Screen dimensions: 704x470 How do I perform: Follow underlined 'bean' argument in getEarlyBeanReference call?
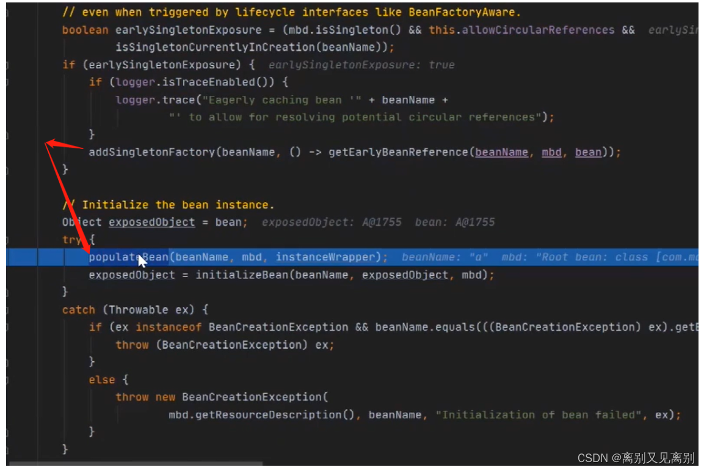588,152
